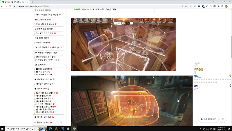Viewport: 232px width, 131px height.
Task: Show hidden system tray icons
Action: pyautogui.click(x=200, y=129)
